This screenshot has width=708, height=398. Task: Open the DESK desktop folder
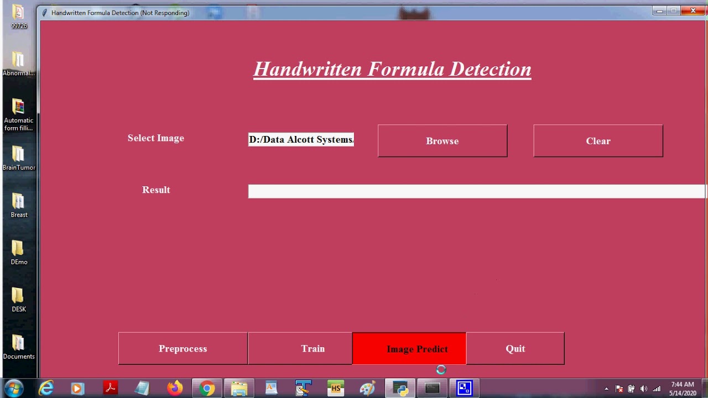tap(19, 300)
